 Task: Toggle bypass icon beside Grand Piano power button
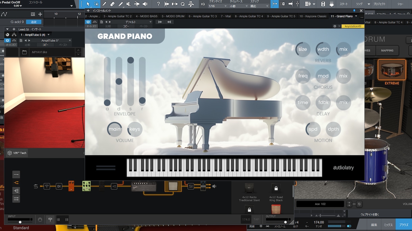coord(95,22)
